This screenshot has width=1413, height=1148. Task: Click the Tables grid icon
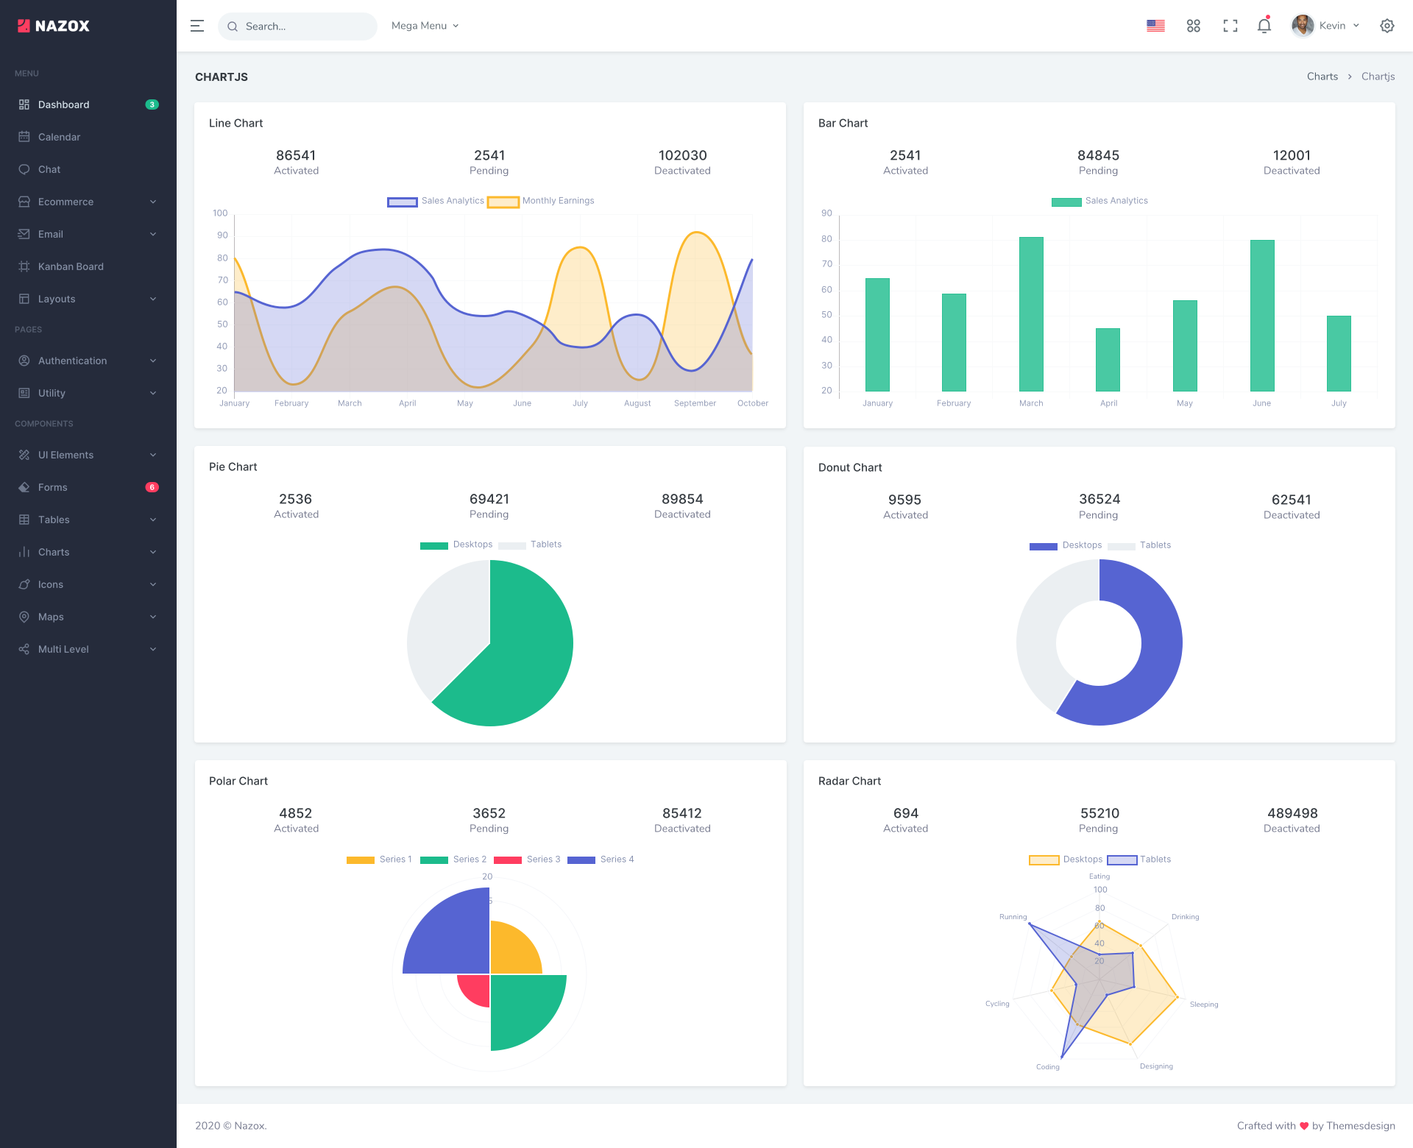pos(24,520)
